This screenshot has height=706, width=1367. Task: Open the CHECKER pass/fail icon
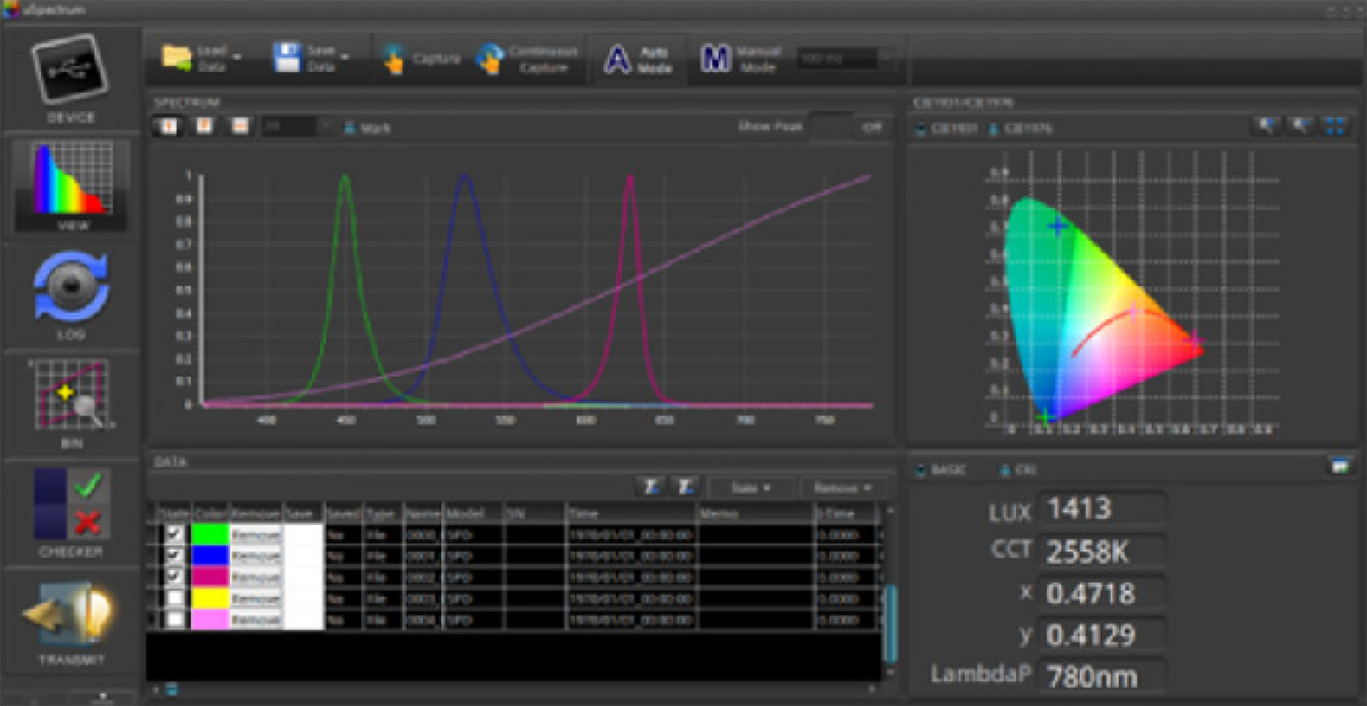coord(70,502)
